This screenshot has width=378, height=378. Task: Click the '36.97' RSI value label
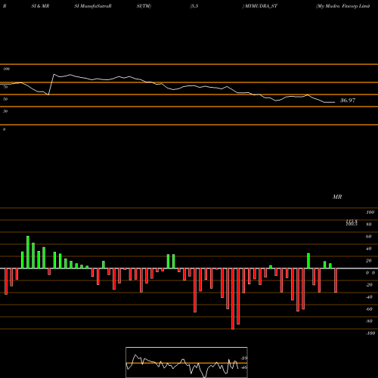[348, 101]
